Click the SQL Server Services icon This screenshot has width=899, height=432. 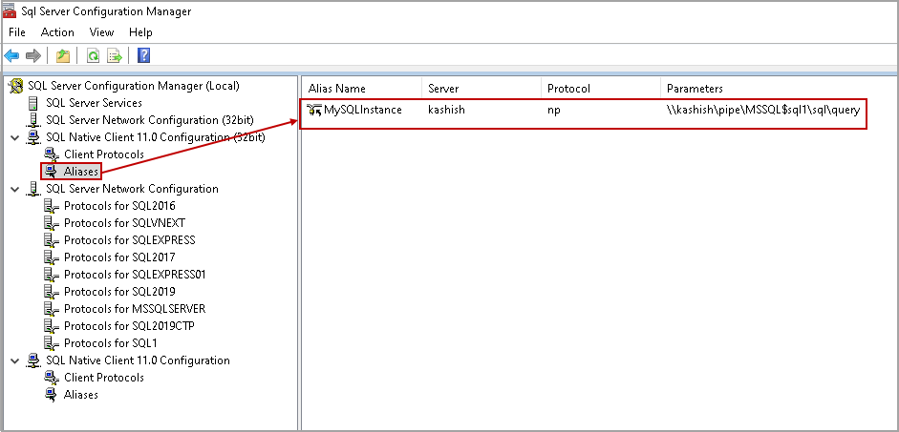pos(33,103)
